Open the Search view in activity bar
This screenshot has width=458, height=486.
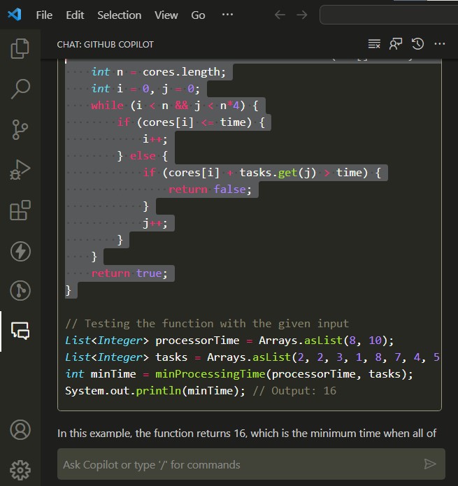pyautogui.click(x=20, y=89)
